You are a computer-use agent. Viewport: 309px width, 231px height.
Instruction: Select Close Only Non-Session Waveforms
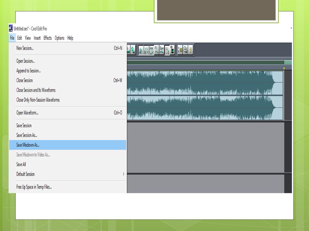68,100
